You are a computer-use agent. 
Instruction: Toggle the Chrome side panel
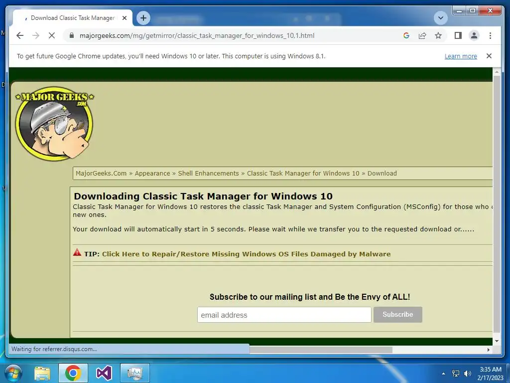tap(458, 35)
